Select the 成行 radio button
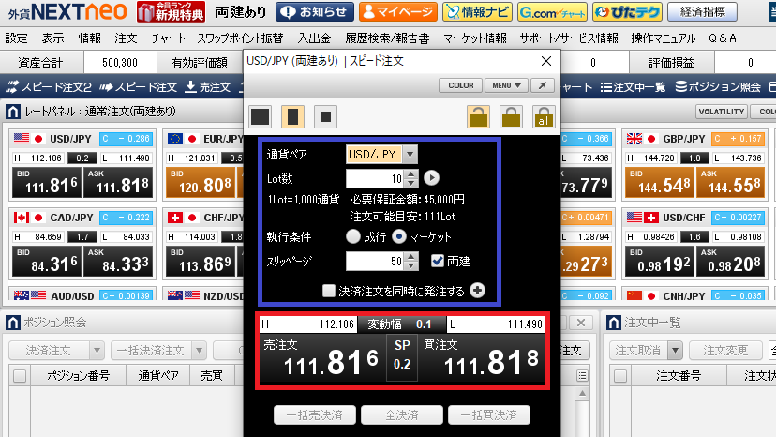The width and height of the screenshot is (776, 437). 353,237
